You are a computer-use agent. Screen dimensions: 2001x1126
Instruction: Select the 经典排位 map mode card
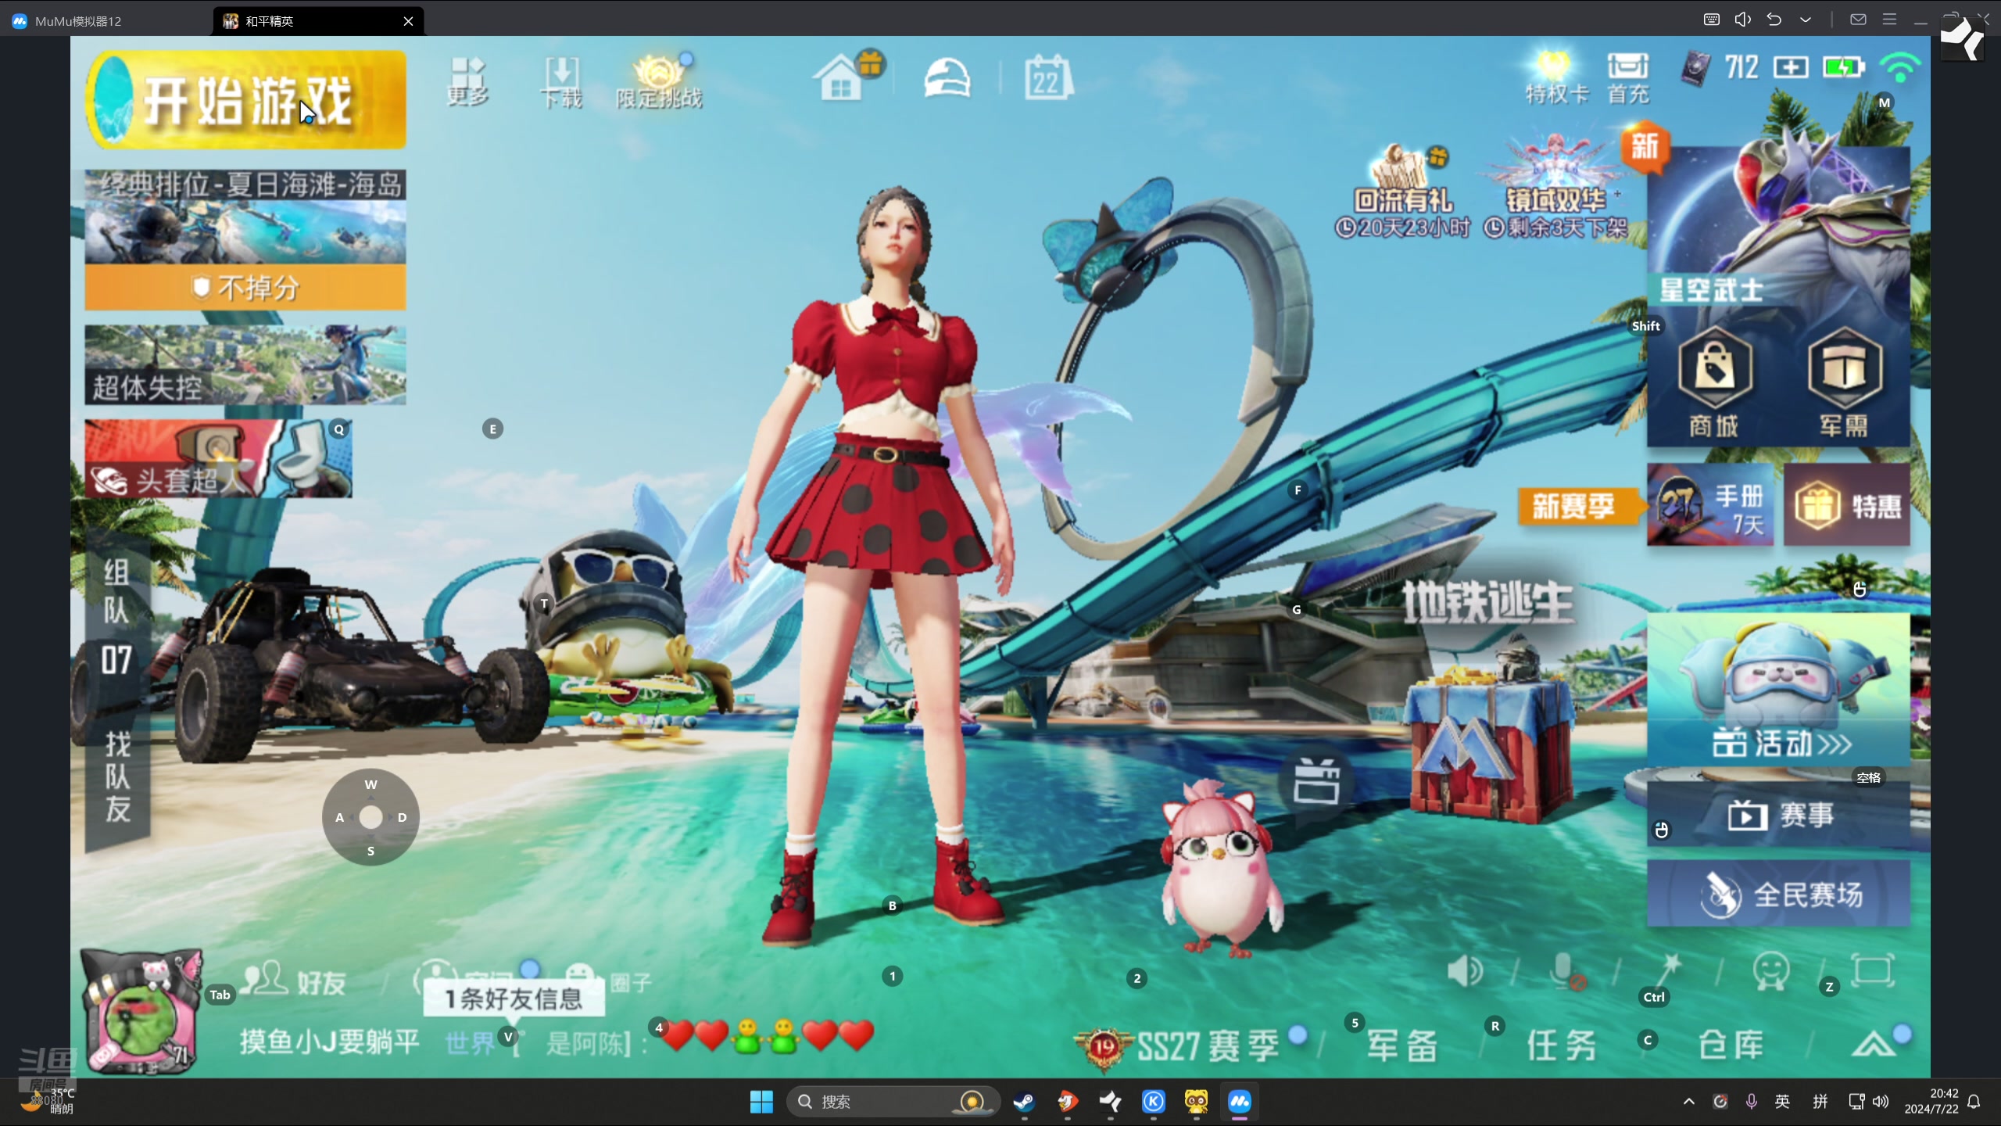[x=245, y=217]
